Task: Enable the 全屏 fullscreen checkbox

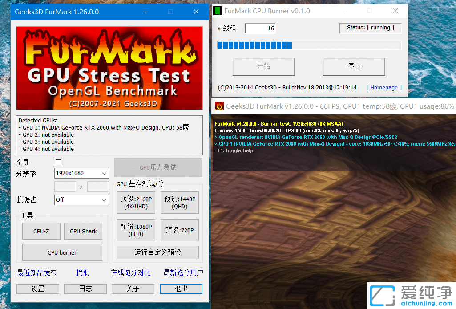Action: (58, 162)
